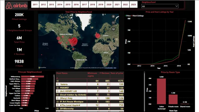Click the Price legend entry
199x112 pixels.
(128, 16)
